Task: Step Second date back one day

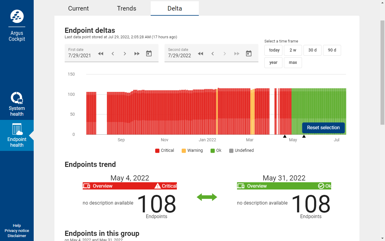Action: 213,54
